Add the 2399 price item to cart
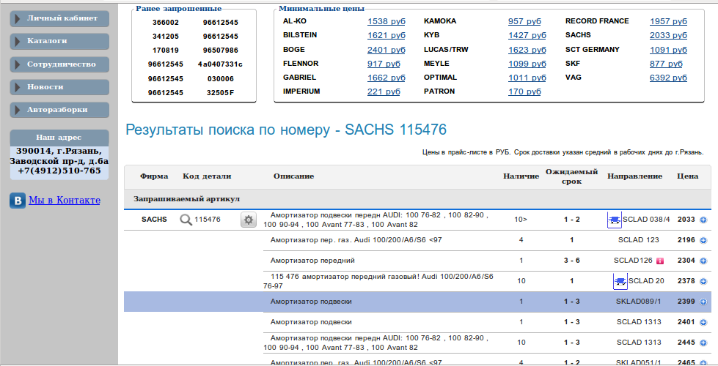This screenshot has width=718, height=366. [703, 302]
